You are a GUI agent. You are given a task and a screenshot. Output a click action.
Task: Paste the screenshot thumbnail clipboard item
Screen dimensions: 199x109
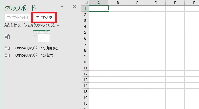41,36
